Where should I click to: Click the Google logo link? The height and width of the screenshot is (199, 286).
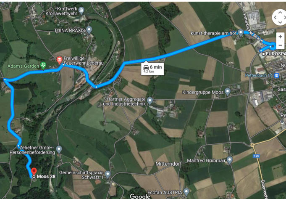tap(140, 196)
